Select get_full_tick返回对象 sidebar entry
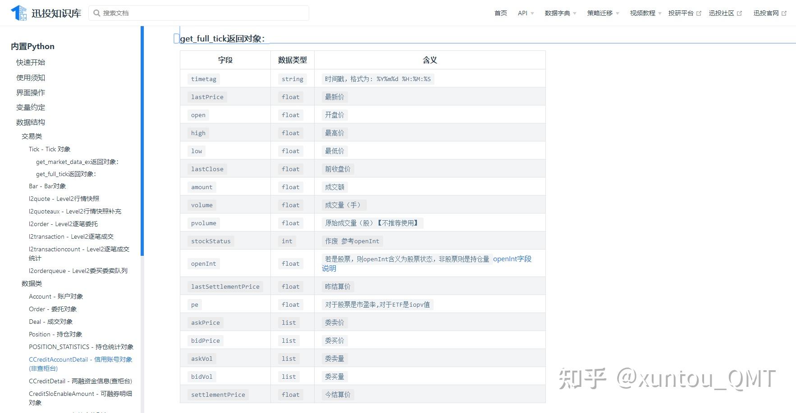 point(66,174)
